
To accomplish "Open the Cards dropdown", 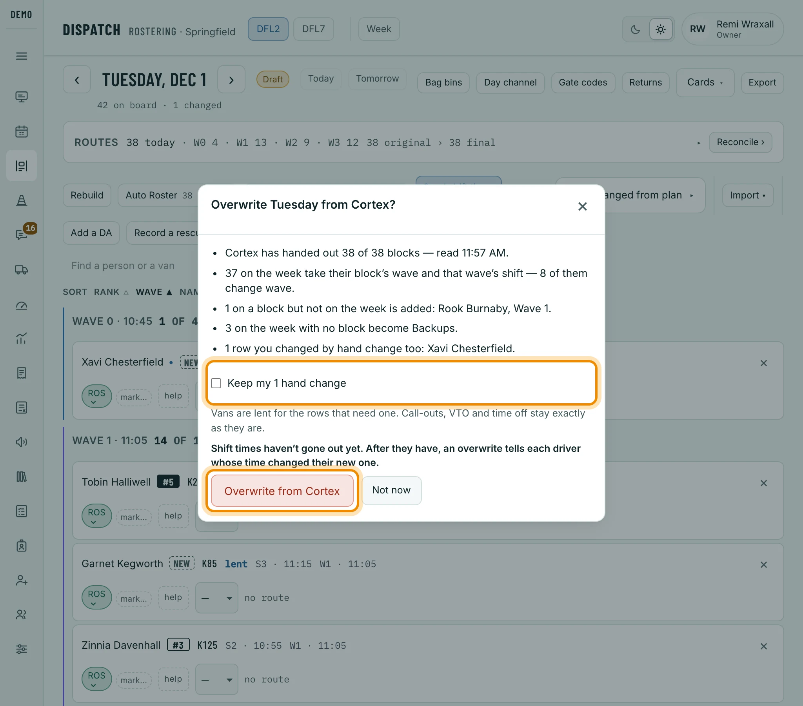I will (705, 82).
